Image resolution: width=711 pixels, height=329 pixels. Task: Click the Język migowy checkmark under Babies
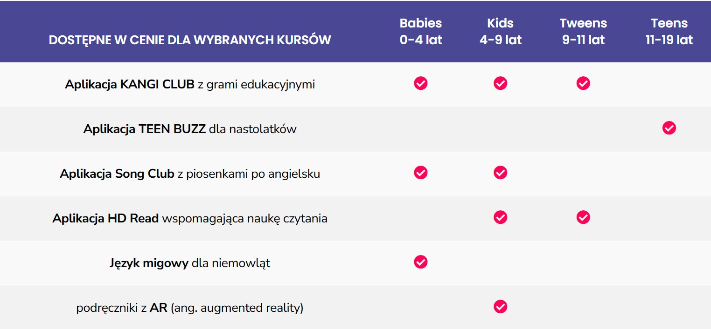coord(421,262)
